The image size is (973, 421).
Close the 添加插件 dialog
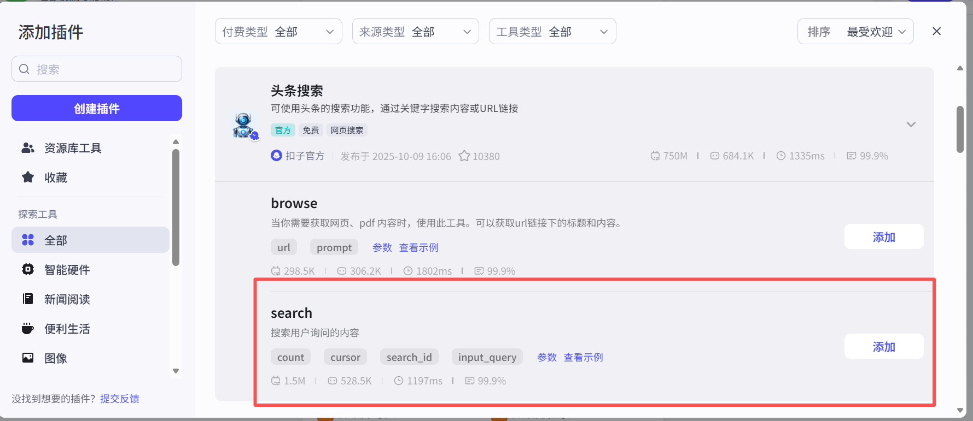pyautogui.click(x=937, y=31)
